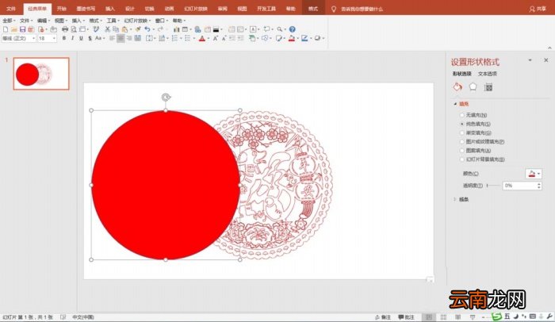Click the Undo arrow icon
Screen dimensions: 555x322
coord(147,29)
